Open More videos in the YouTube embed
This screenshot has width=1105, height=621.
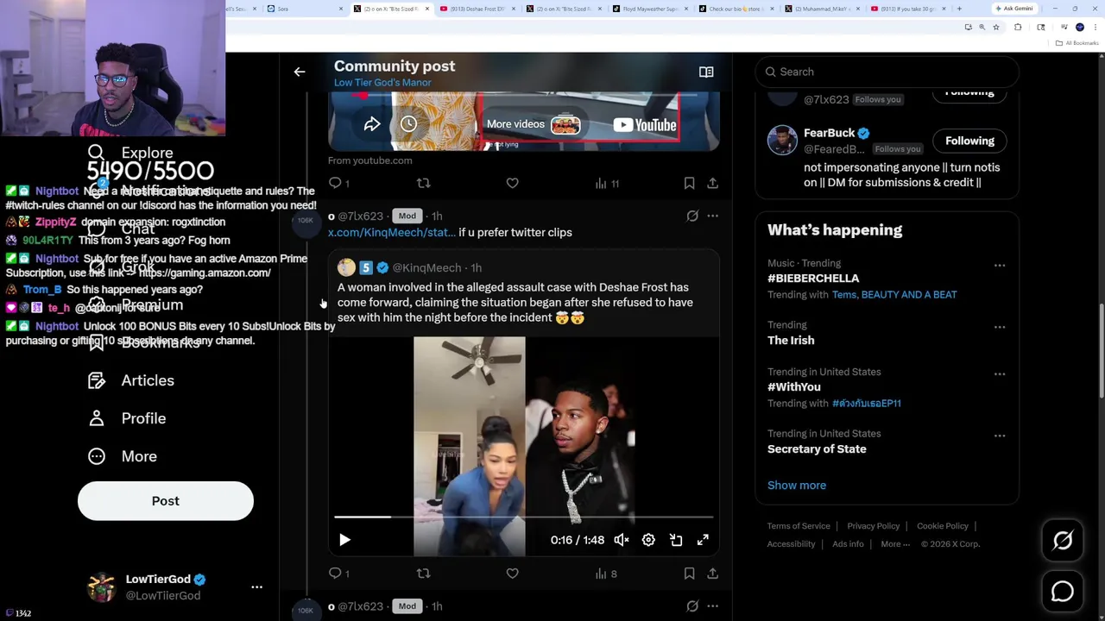point(534,124)
